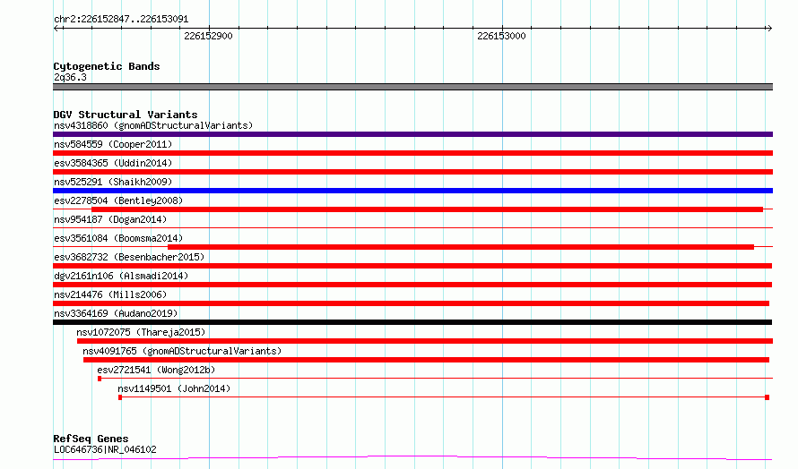The height and width of the screenshot is (469, 798).
Task: Select the magenta LOC646736 gene line
Action: pyautogui.click(x=412, y=458)
